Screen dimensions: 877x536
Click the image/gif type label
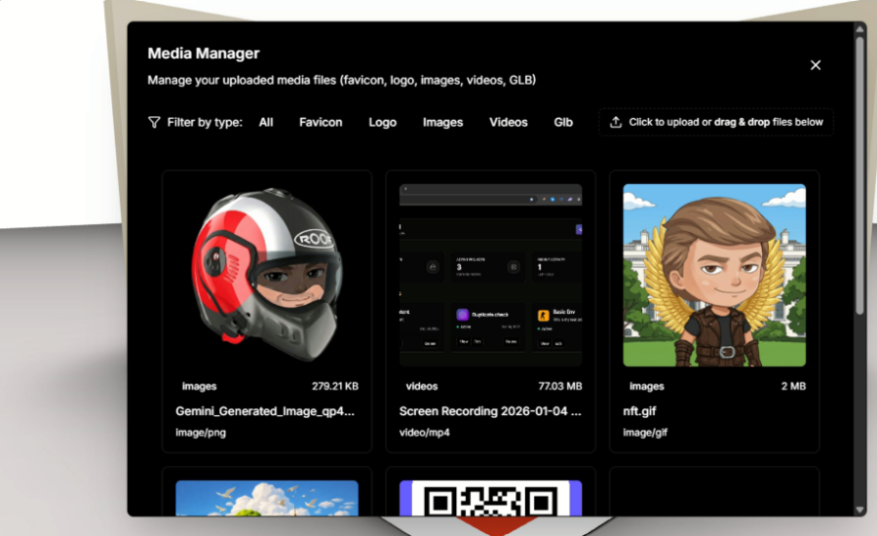click(645, 433)
